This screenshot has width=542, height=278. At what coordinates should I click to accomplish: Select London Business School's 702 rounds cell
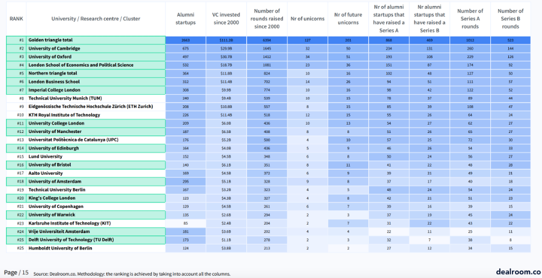(x=267, y=81)
